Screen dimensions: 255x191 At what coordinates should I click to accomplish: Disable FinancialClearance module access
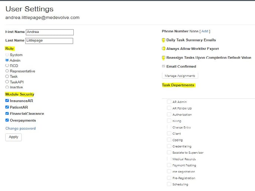click(x=7, y=114)
